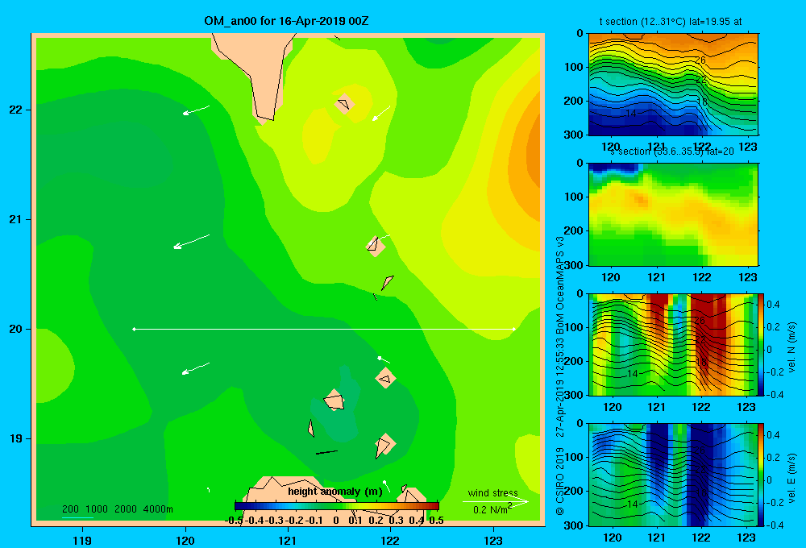Click the vel. N color scale bar
Screen dimensions: 806x548
click(x=761, y=344)
